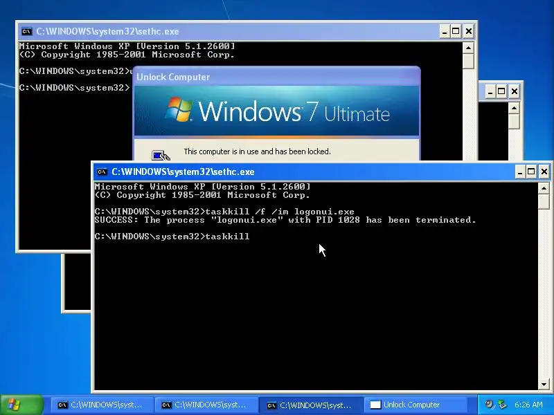Click the SUCCESS process terminated output line
Screen dimensions: 554x415
(285, 220)
